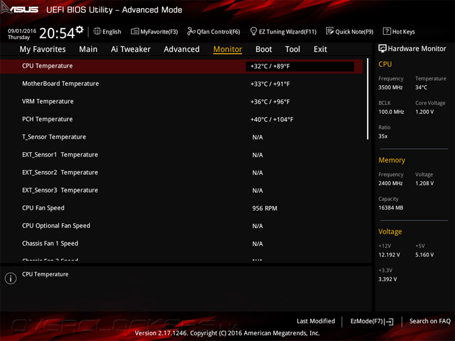Select EXT_Sensor3 Temperature row
The height and width of the screenshot is (341, 455).
click(x=181, y=190)
